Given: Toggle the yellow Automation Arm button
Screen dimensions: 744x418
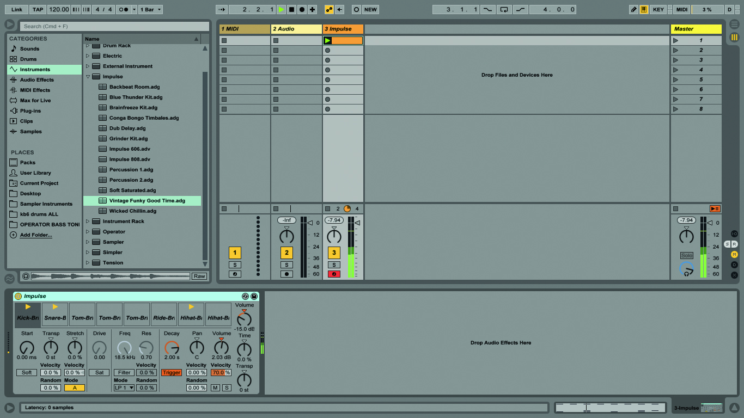Looking at the screenshot, I should (x=329, y=9).
